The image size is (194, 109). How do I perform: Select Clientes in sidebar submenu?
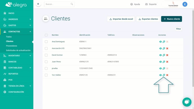[10, 41]
